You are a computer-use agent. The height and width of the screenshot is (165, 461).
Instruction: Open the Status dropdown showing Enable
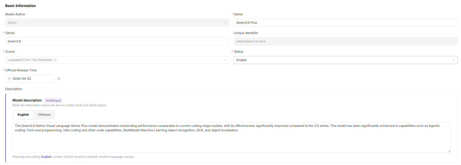(346, 60)
